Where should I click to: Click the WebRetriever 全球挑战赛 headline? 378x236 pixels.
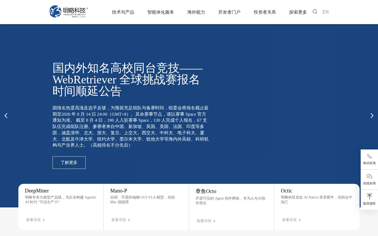tap(128, 79)
